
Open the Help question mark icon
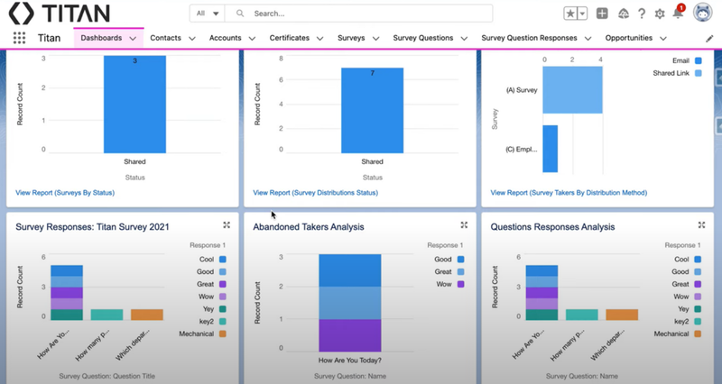pyautogui.click(x=642, y=14)
